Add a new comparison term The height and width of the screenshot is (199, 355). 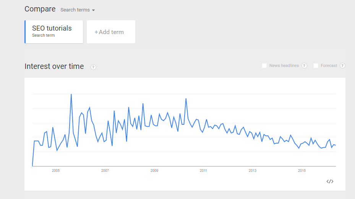click(111, 32)
